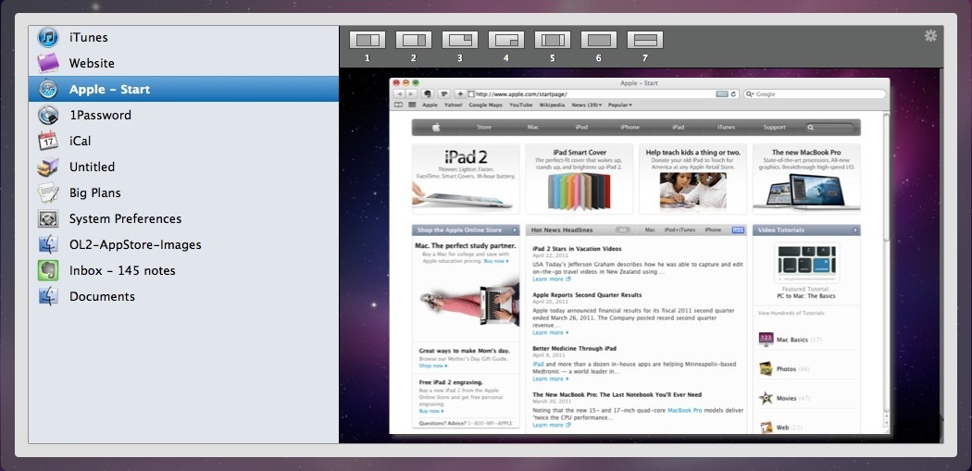The image size is (972, 471).
Task: Click the RSS badge in address bar
Action: 721,94
